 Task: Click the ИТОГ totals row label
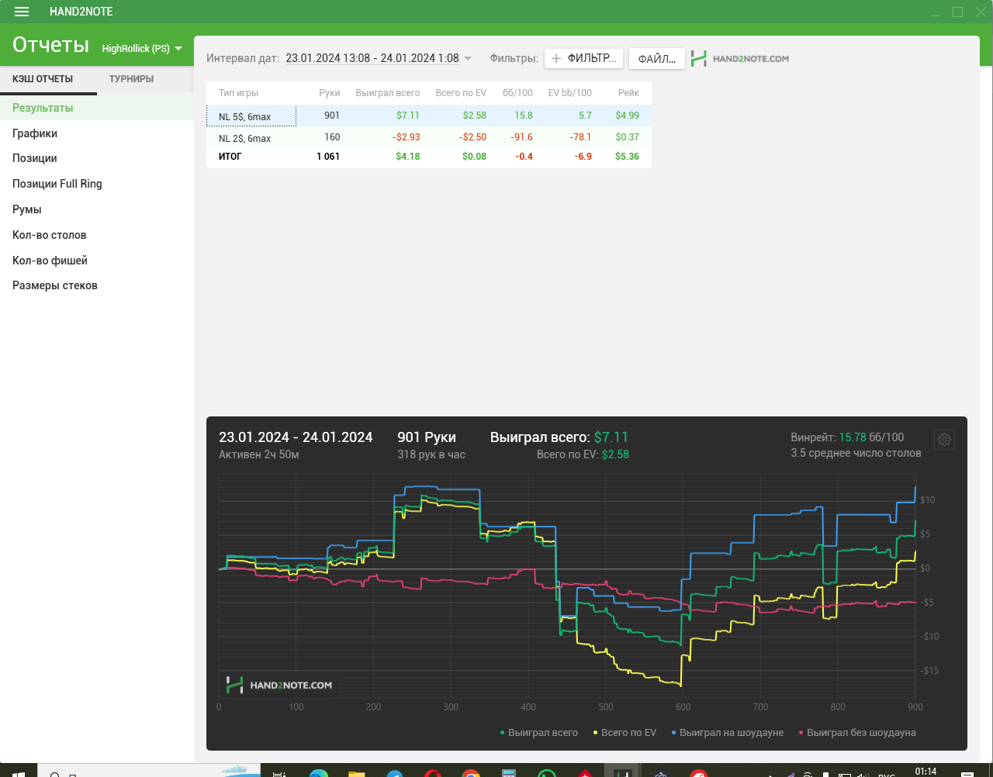click(x=230, y=157)
